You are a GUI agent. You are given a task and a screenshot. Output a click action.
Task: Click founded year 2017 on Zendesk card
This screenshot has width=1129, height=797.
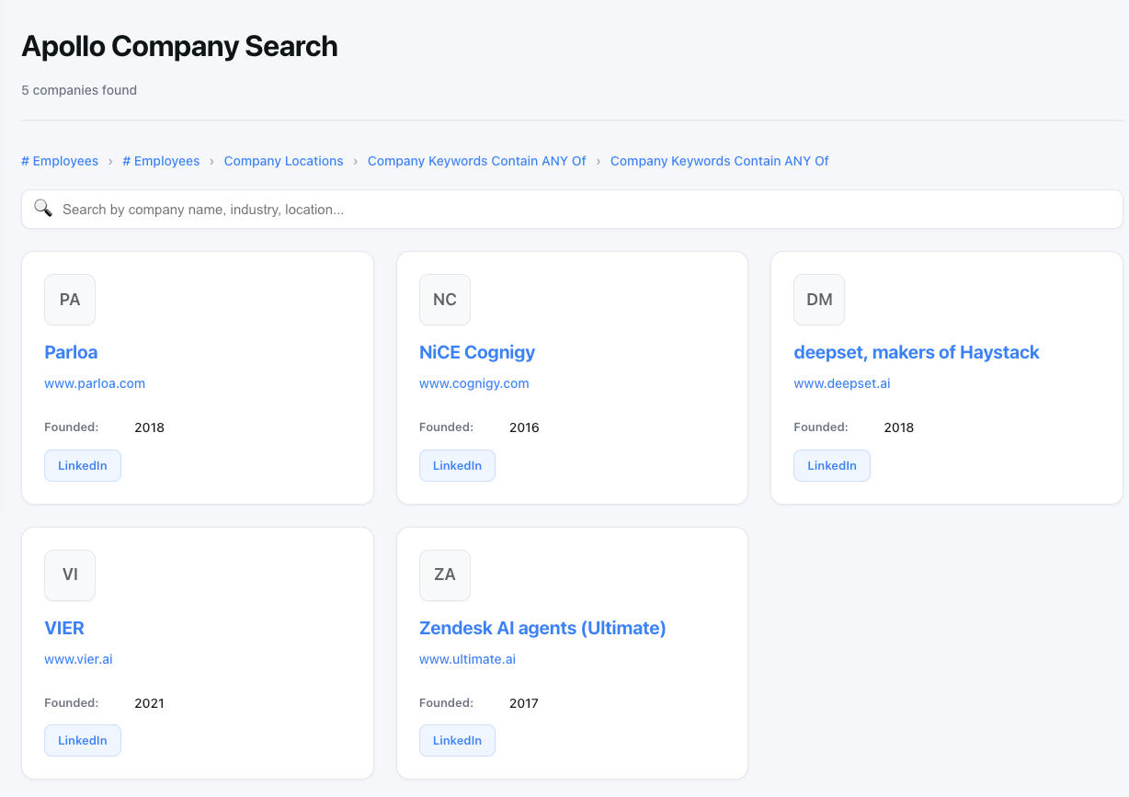(524, 703)
